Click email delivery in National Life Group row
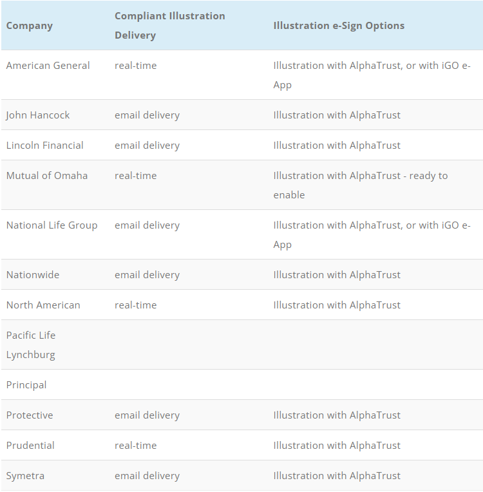 tap(147, 225)
